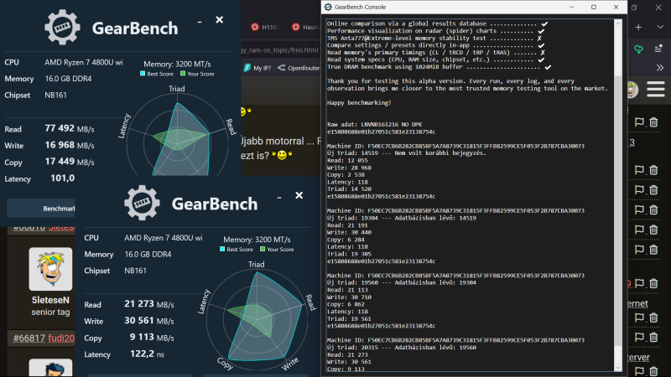Toggle Best Score legend in the Read 77 492 window
The height and width of the screenshot is (377, 671).
tap(157, 74)
